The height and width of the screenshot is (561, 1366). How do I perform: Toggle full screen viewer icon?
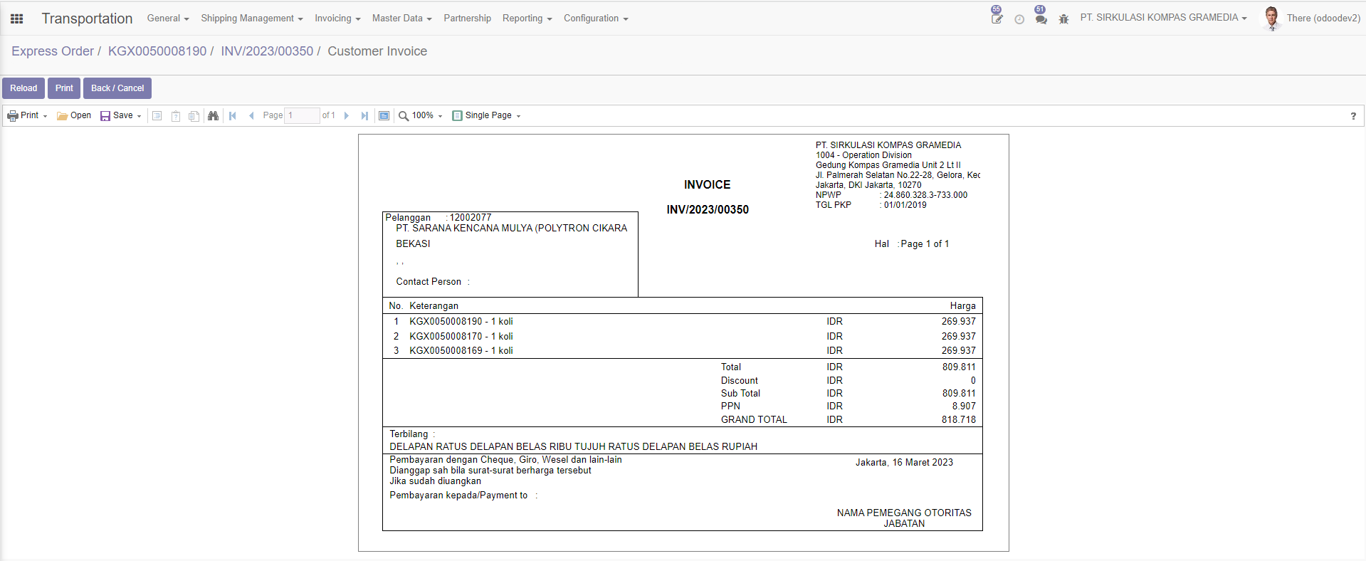tap(384, 115)
